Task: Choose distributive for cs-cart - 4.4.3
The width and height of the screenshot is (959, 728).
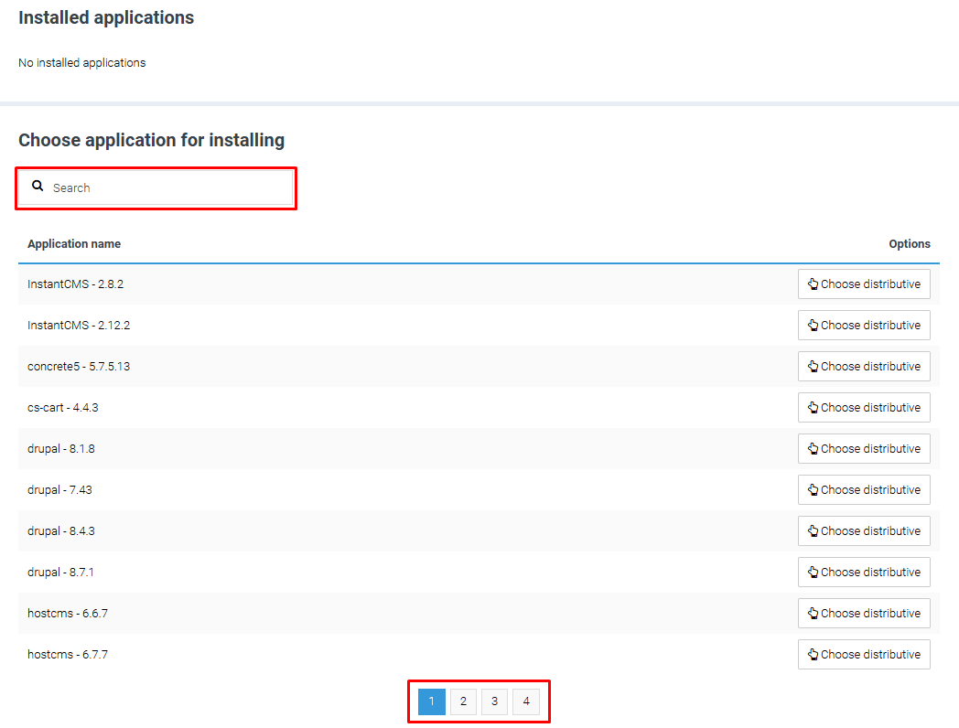Action: point(864,408)
